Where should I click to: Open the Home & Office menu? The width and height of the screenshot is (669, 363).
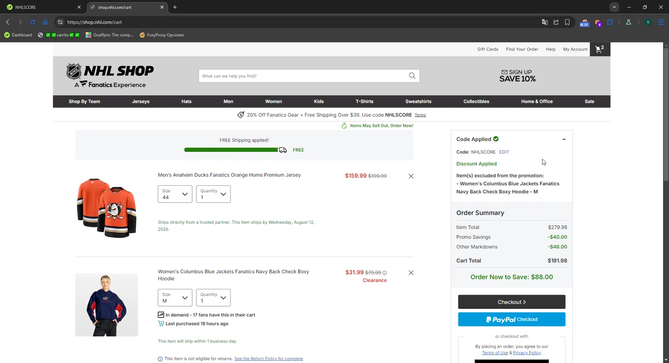(537, 101)
